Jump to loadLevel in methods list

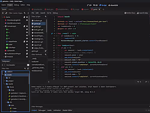35,62
